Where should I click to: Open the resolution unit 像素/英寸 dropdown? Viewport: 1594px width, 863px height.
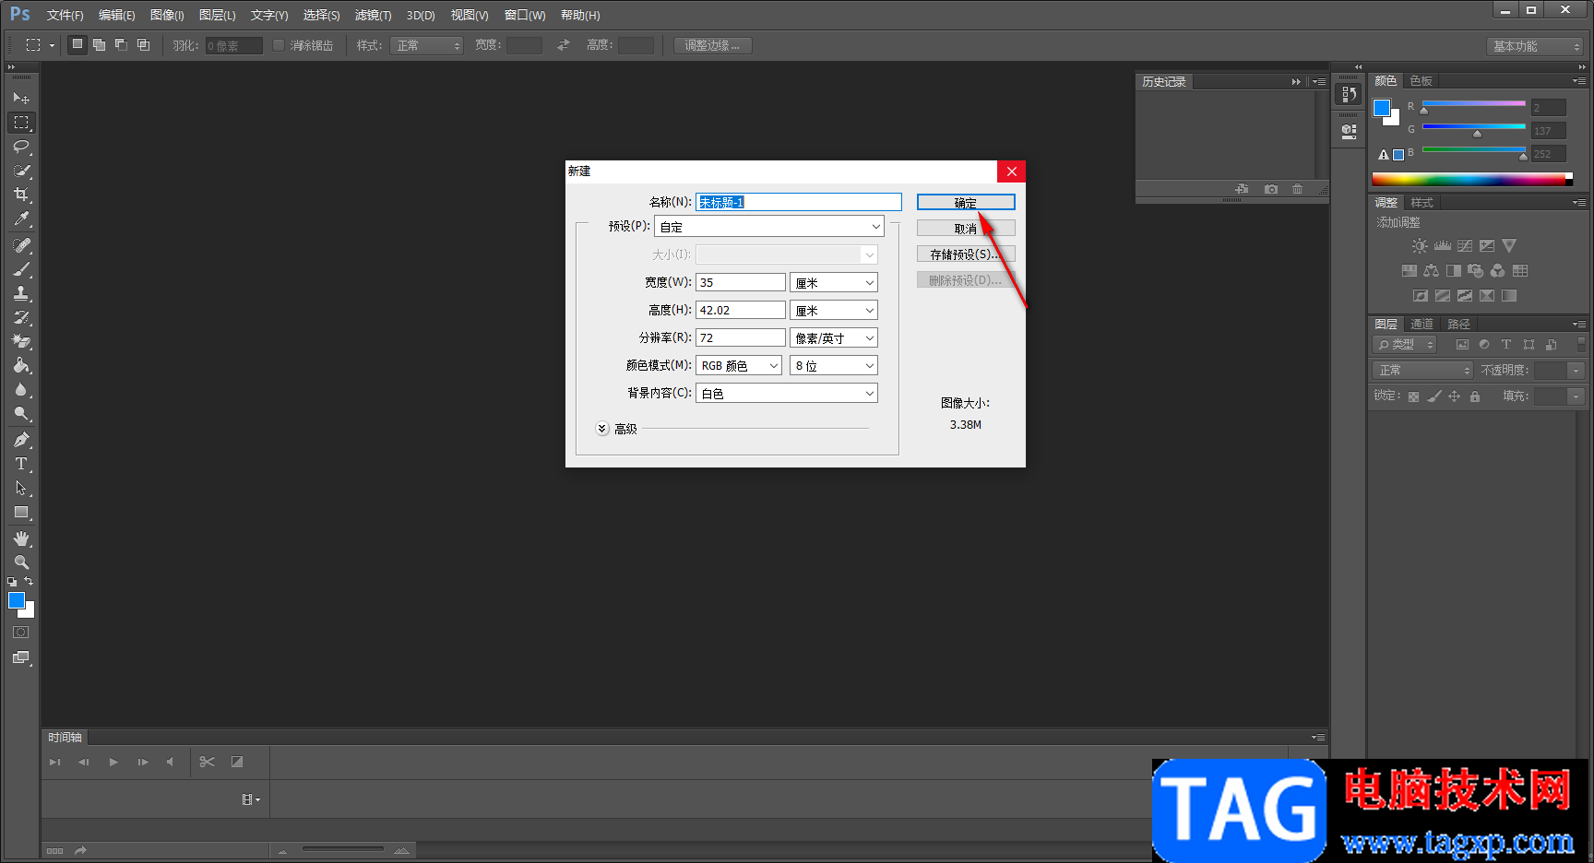click(833, 337)
